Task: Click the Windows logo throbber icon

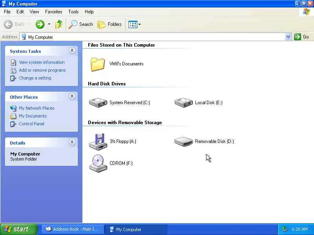Action: pyautogui.click(x=306, y=12)
